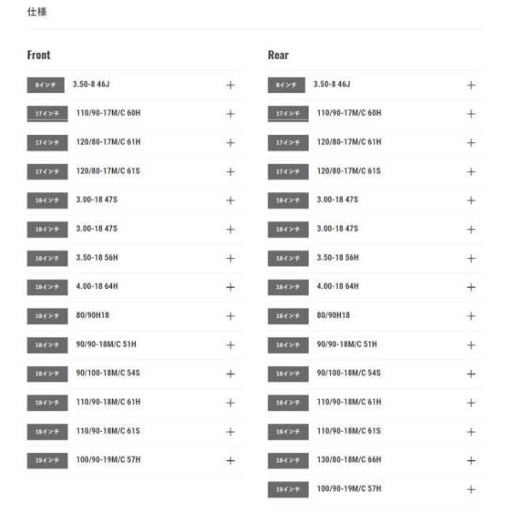
Task: Click plus icon for Rear 130/80-18M/C 66H
Action: point(471,460)
